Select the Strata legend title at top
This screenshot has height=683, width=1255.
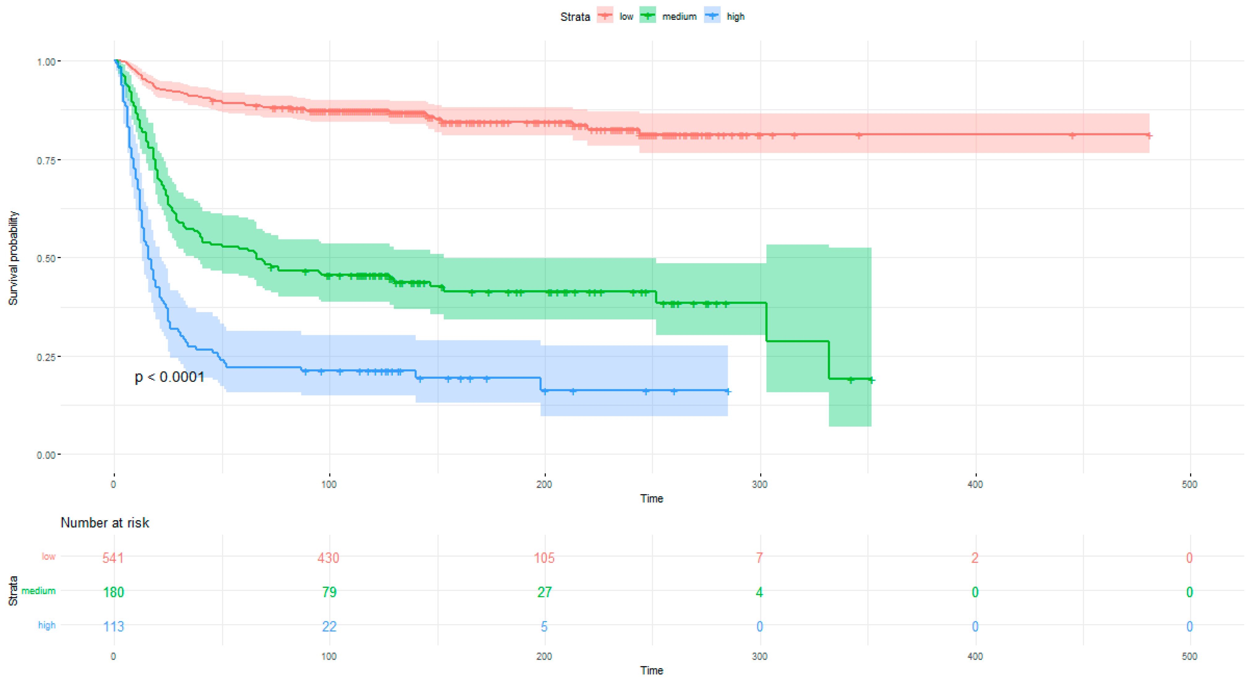[575, 17]
